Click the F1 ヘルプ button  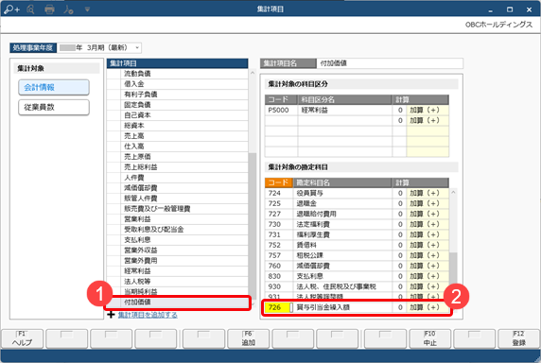click(23, 338)
